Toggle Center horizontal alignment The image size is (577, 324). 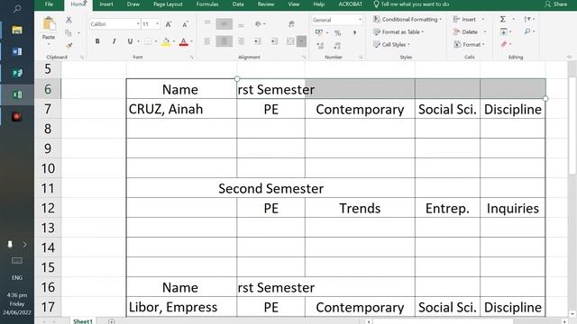tap(224, 41)
